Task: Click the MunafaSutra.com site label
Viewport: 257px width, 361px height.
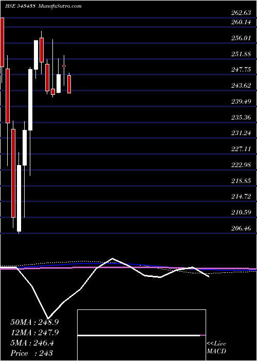Action: (60, 6)
